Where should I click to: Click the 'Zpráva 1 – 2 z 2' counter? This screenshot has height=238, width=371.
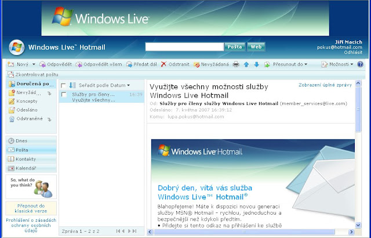(81, 231)
